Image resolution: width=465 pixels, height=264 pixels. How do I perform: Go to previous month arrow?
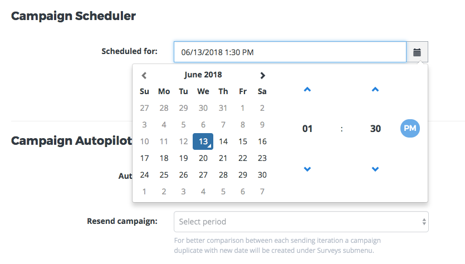coord(144,75)
